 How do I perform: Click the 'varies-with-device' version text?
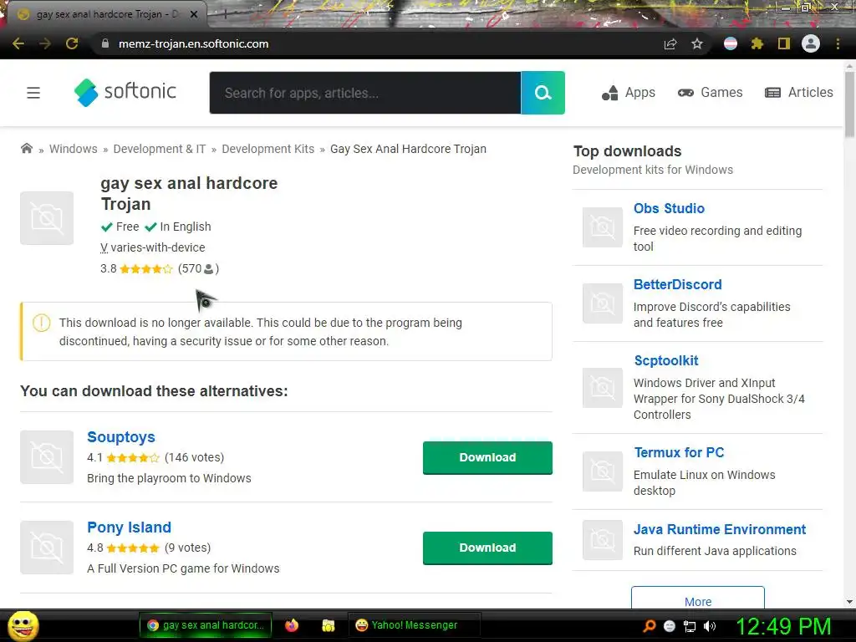158,247
